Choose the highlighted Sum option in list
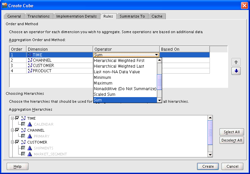Screen dimensions: 250x174 point(125,100)
